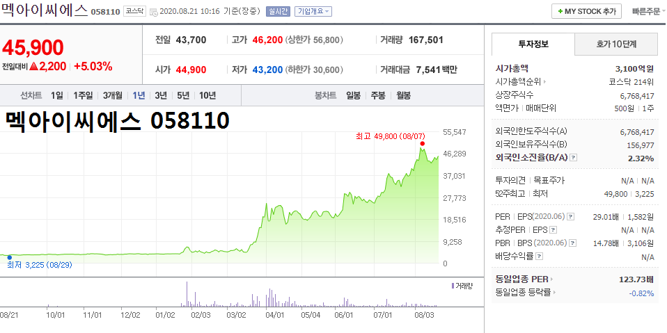Open help icon next to 배당수익률
Image resolution: width=667 pixels, height=333 pixels.
(539, 256)
